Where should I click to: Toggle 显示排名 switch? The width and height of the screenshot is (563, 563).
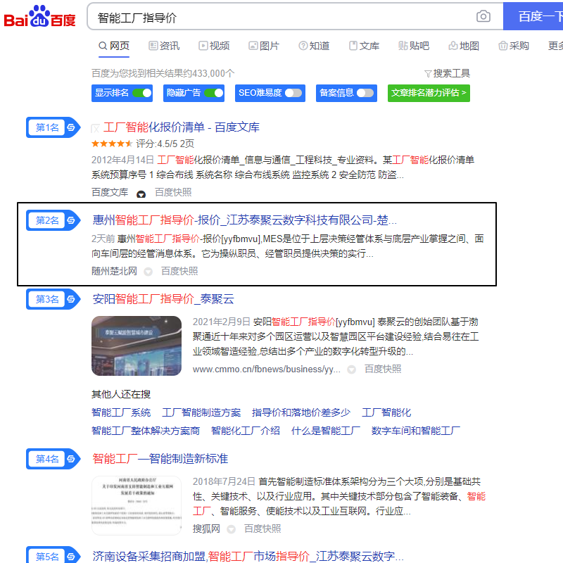pos(142,93)
